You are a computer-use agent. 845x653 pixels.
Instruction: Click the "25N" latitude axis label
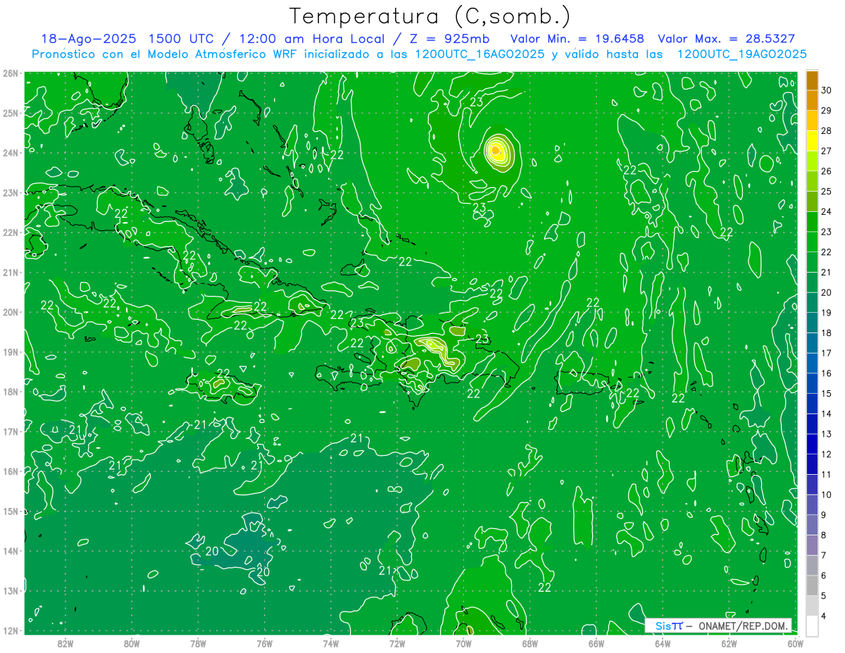click(x=10, y=113)
